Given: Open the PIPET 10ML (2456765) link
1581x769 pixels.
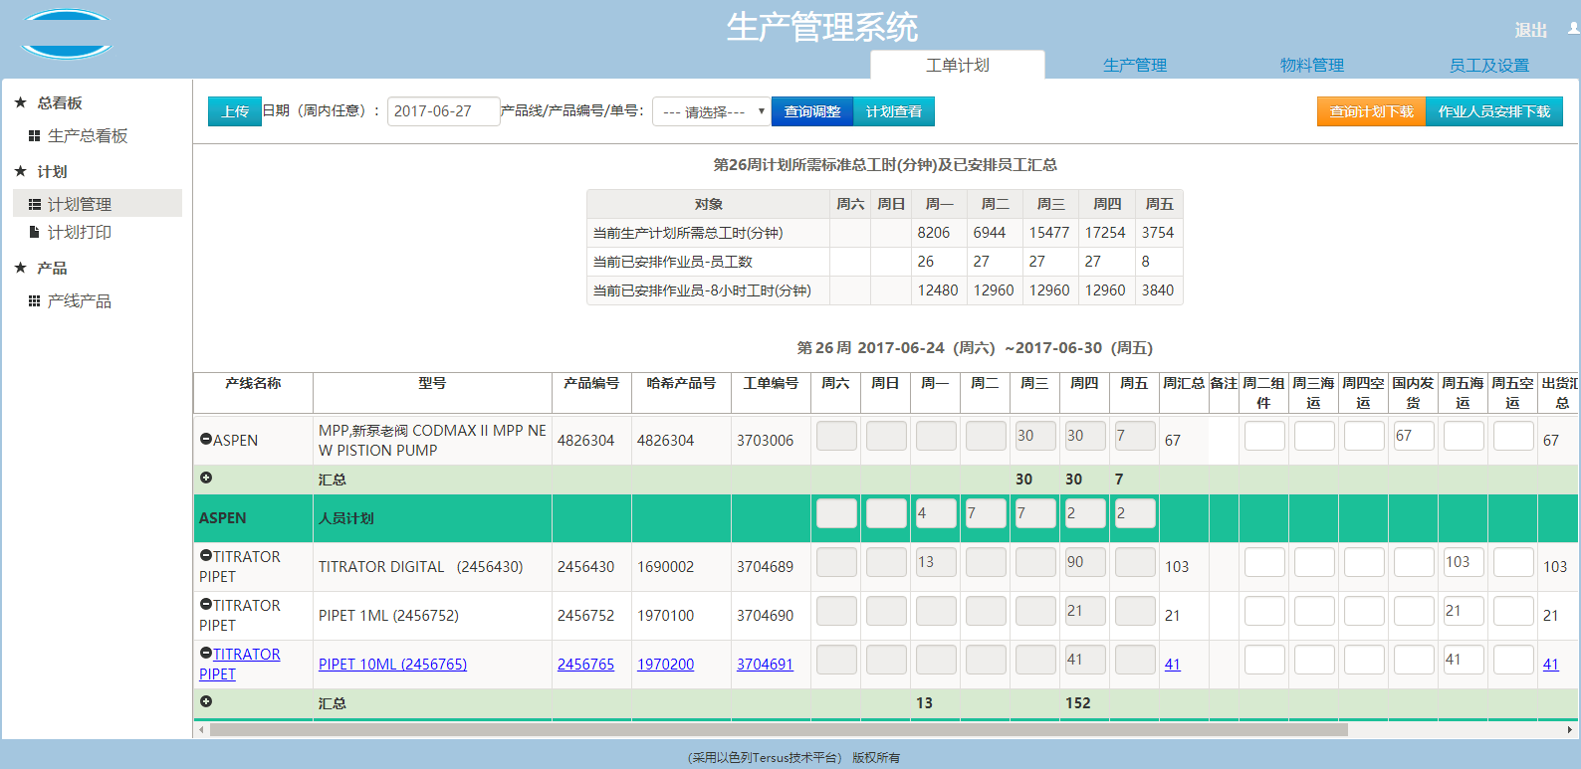Looking at the screenshot, I should 392,664.
